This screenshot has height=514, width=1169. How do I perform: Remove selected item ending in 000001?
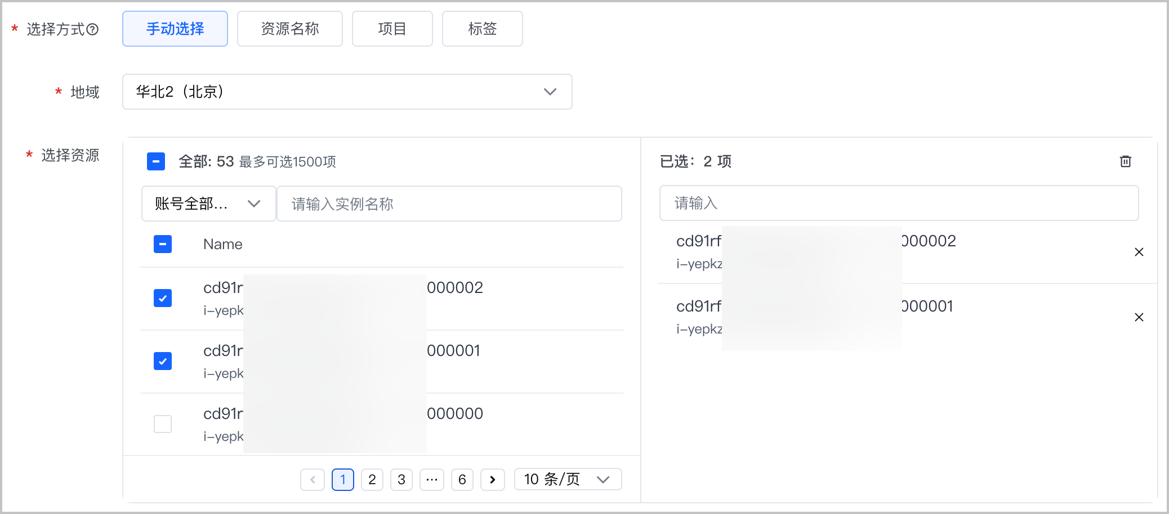pyautogui.click(x=1139, y=317)
